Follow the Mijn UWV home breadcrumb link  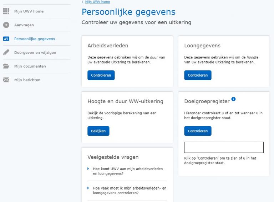pos(97,2)
